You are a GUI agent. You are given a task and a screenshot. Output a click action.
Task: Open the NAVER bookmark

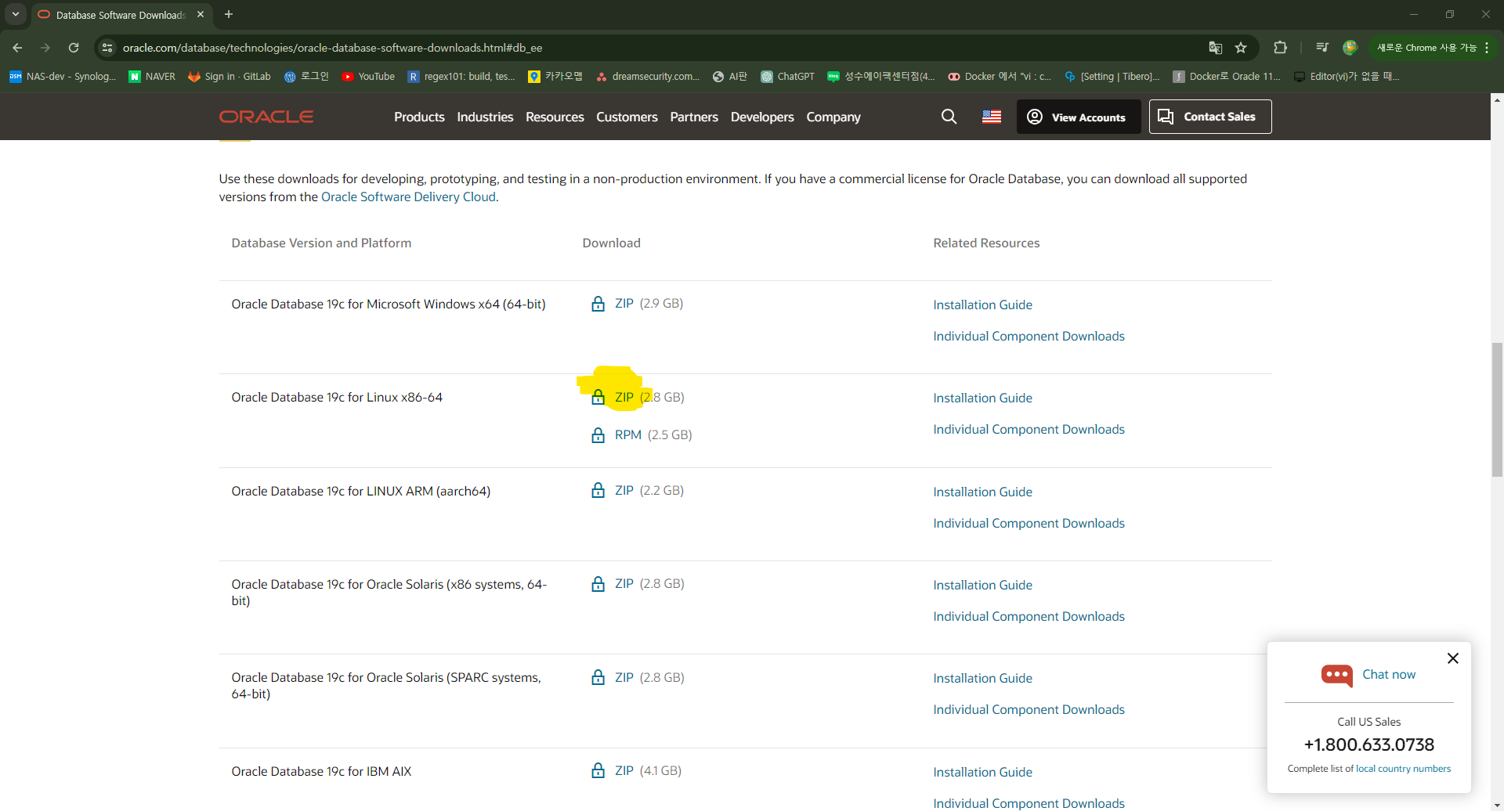[152, 76]
